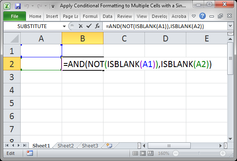This screenshot has width=237, height=161.
Task: Select row 4 header
Action: [x=12, y=90]
